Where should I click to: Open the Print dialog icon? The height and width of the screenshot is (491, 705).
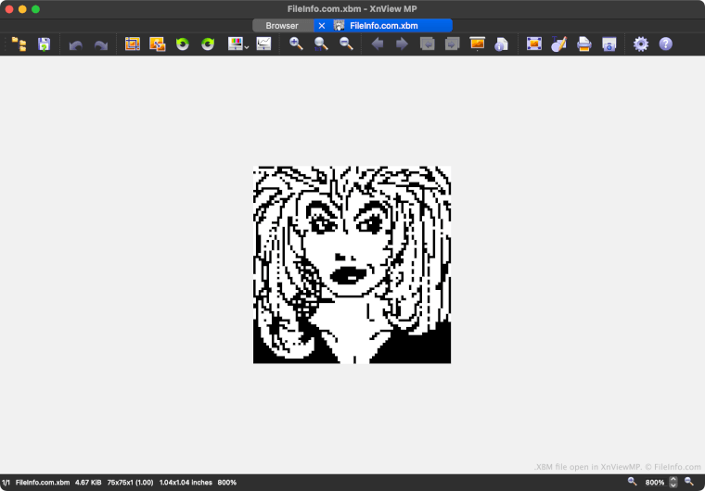pos(584,44)
